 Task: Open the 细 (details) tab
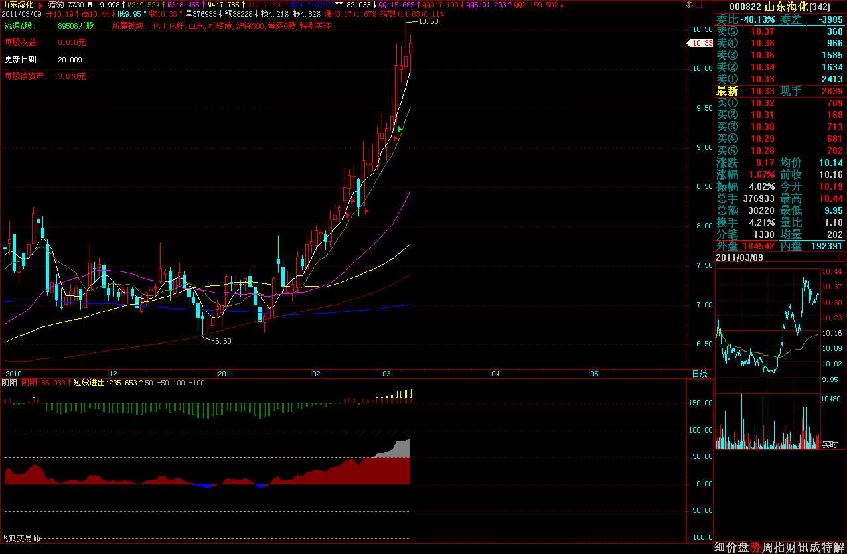pyautogui.click(x=721, y=547)
